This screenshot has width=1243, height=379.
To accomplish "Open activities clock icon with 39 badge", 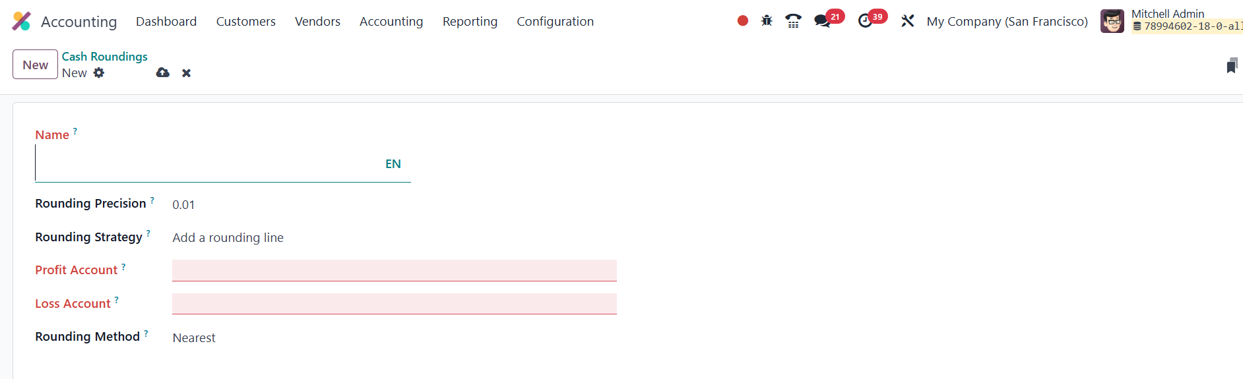I will click(x=865, y=21).
